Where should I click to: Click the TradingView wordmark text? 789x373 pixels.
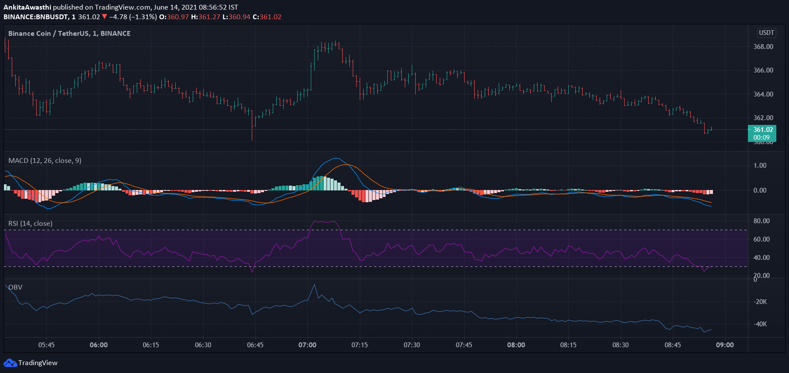[38, 363]
